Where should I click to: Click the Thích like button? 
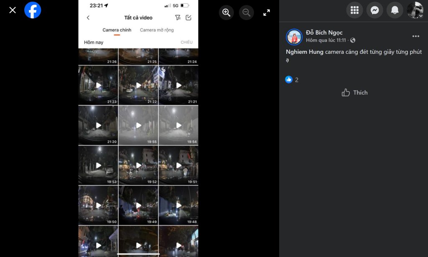coord(354,93)
